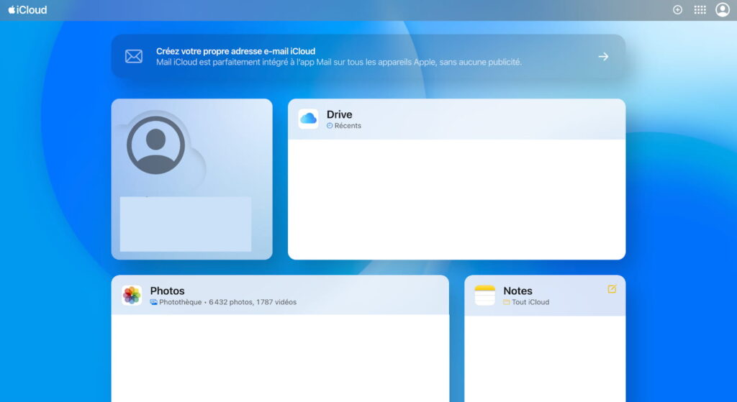Screen dimensions: 737x402
Task: Click the envelope Mail icon in banner
Action: click(x=134, y=56)
